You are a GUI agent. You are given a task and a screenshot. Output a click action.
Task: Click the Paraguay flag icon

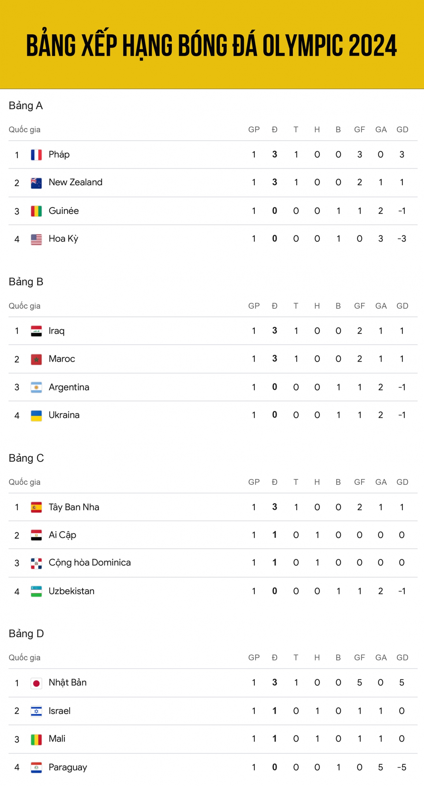coord(36,767)
